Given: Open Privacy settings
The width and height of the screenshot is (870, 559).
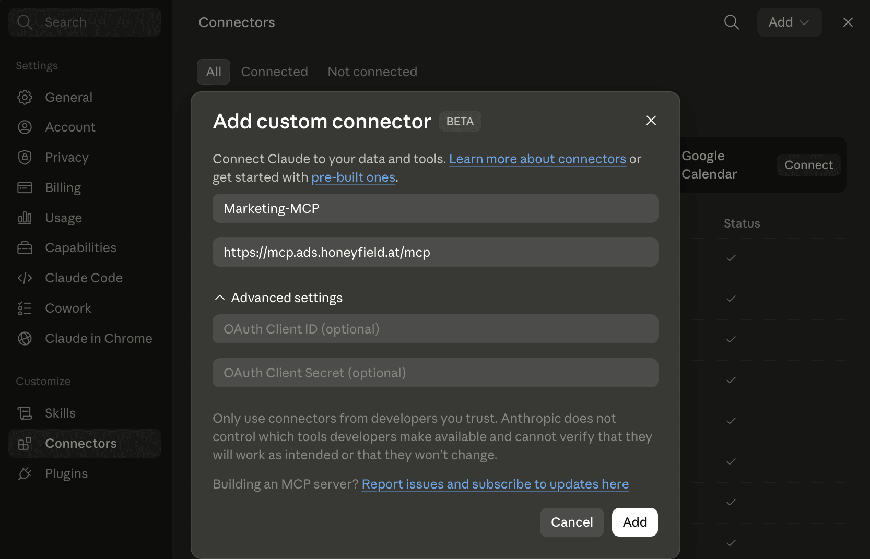Looking at the screenshot, I should [85, 158].
